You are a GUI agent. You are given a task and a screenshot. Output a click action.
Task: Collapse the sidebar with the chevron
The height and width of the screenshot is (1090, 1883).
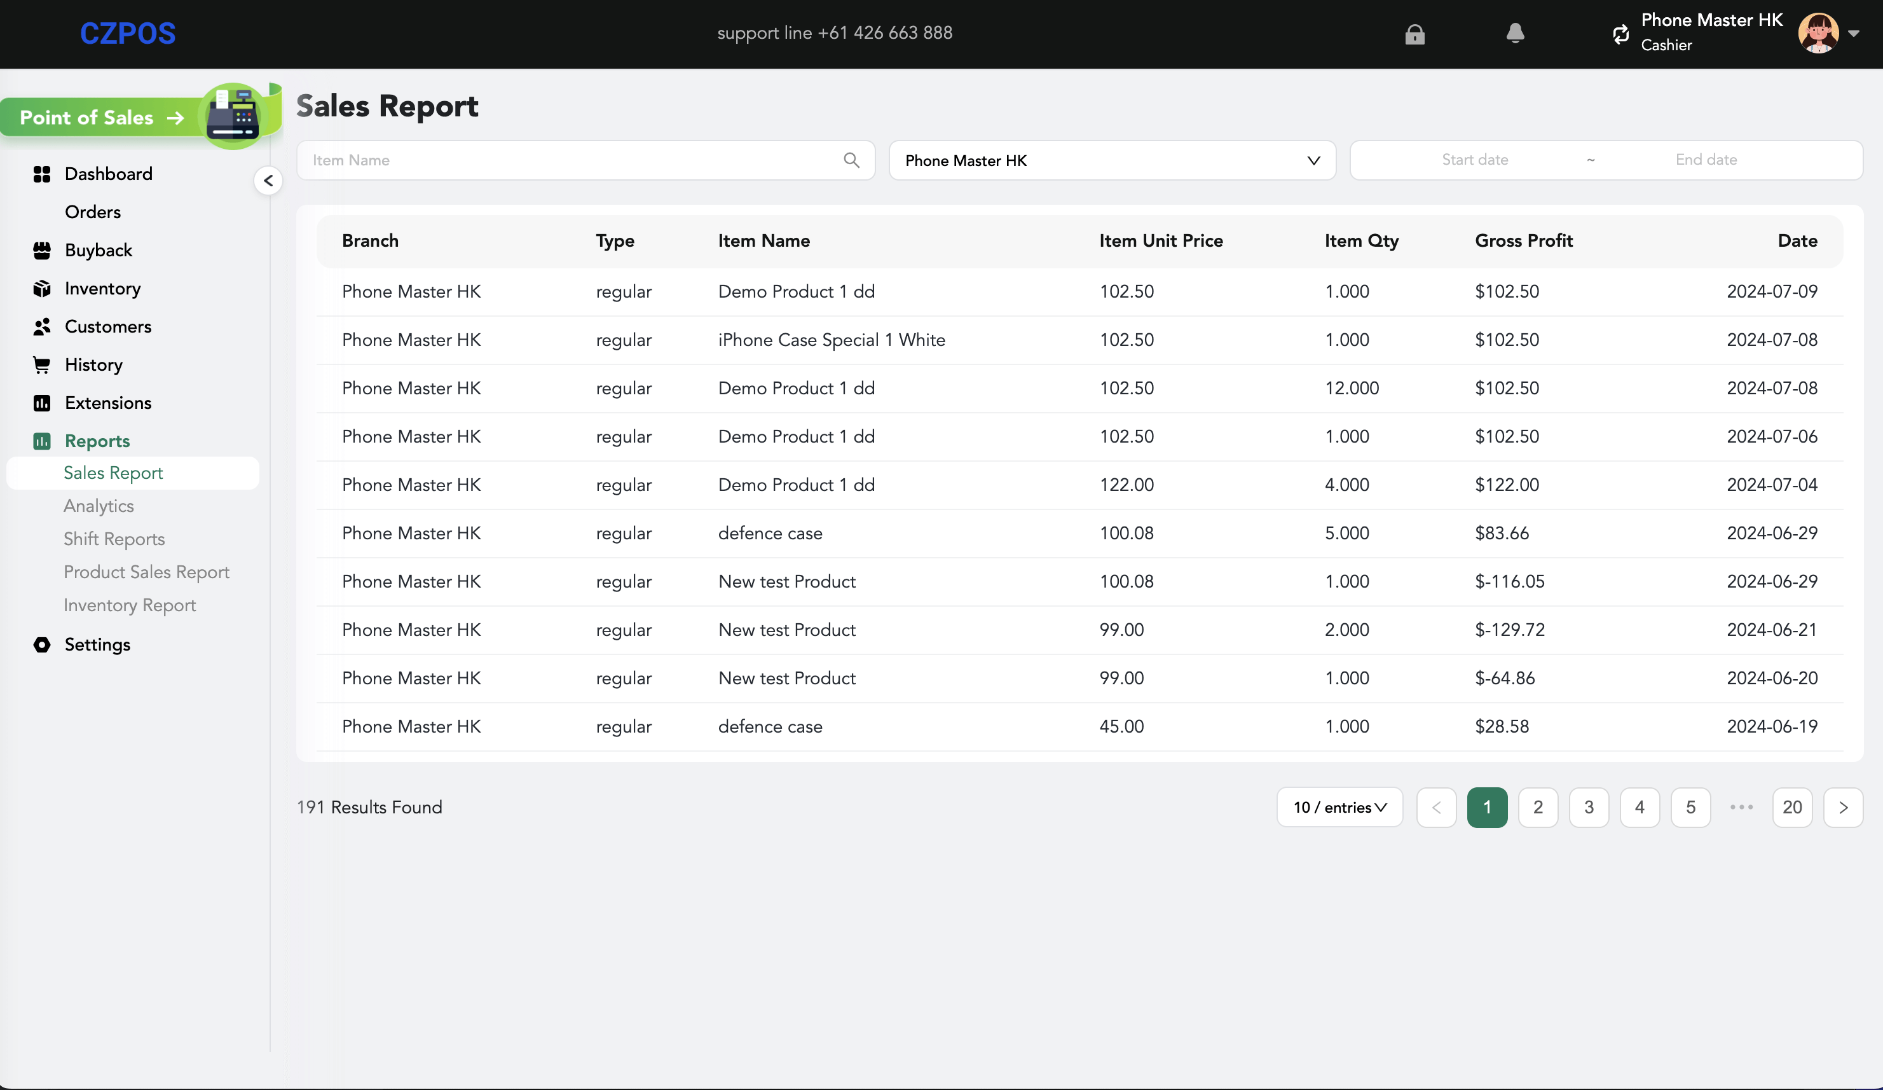(x=268, y=181)
